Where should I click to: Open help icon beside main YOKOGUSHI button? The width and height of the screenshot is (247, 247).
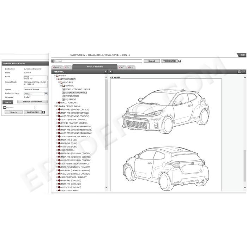180,61
